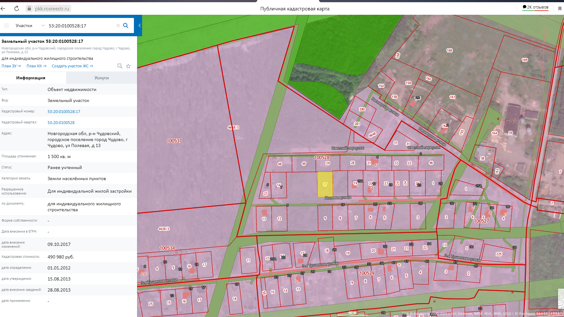Open the 2K отзывов reviews indicator
The image size is (564, 317).
(535, 7)
